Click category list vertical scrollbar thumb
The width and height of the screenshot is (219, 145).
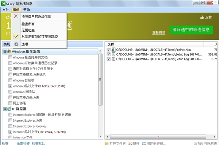pos(100,79)
